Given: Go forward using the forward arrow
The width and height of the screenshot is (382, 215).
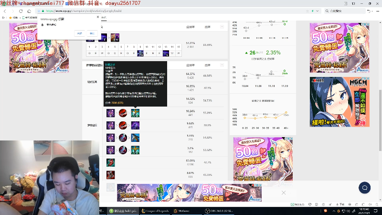Looking at the screenshot, I should coord(13,11).
